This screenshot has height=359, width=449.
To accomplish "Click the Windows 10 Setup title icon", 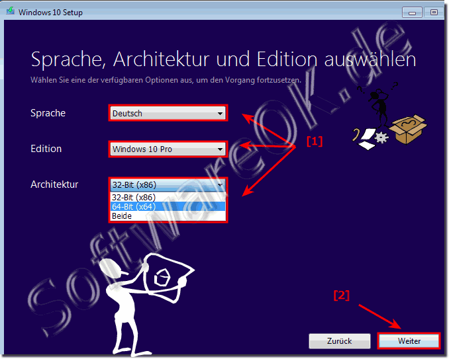I will point(11,11).
